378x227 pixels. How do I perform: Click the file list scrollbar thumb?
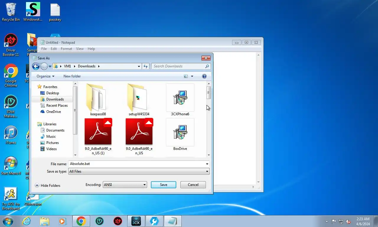[x=208, y=93]
